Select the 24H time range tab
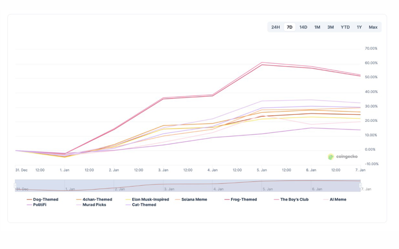The width and height of the screenshot is (399, 249). coord(276,27)
